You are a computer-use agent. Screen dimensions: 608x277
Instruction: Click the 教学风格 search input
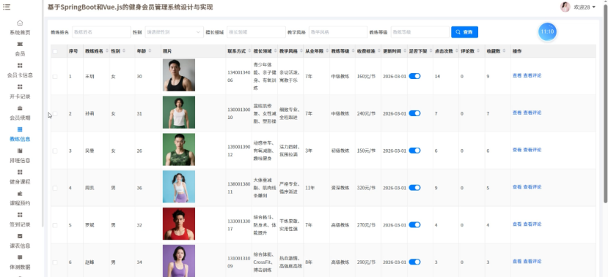click(x=337, y=32)
